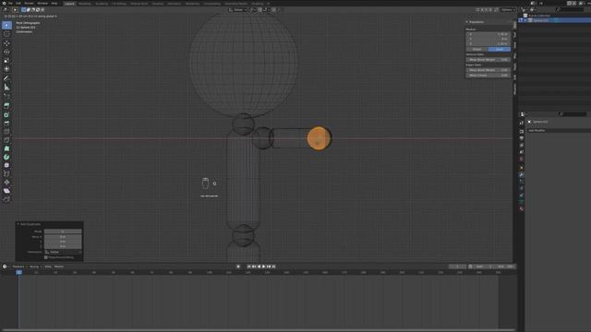Choose Subtract Selection mode icon
This screenshot has height=332, width=591.
point(33,10)
